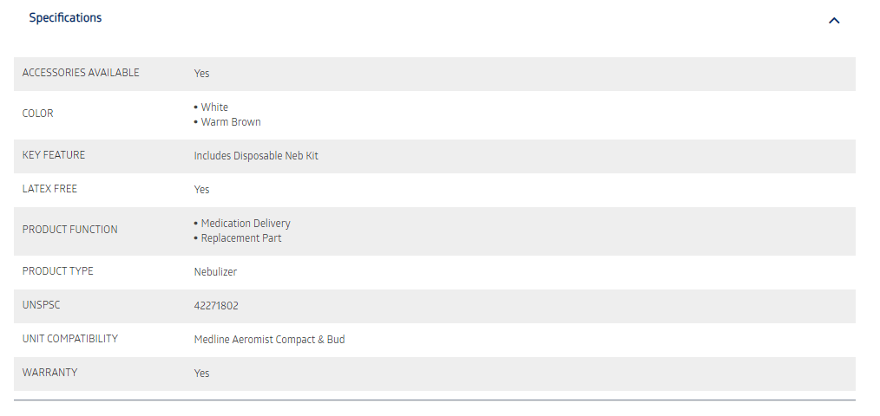The height and width of the screenshot is (416, 880).
Task: Click the Latex Free label
Action: click(49, 189)
